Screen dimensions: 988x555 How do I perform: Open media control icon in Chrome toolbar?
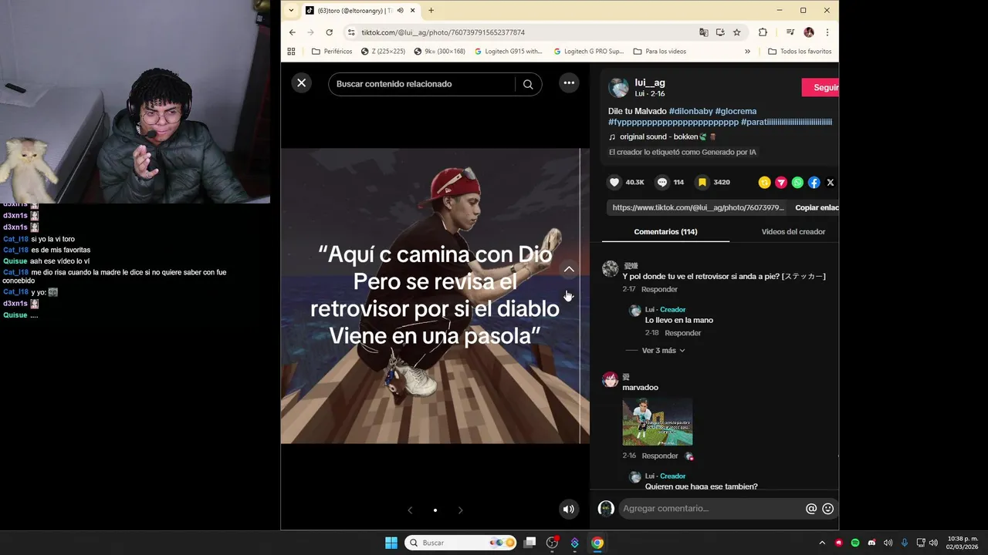790,32
